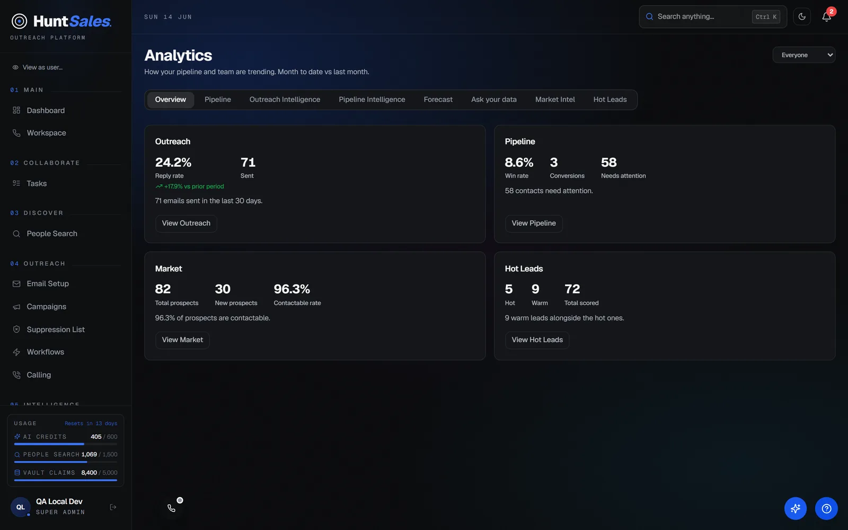Click the green trend arrow under Reply rate
848x530 pixels.
[159, 187]
